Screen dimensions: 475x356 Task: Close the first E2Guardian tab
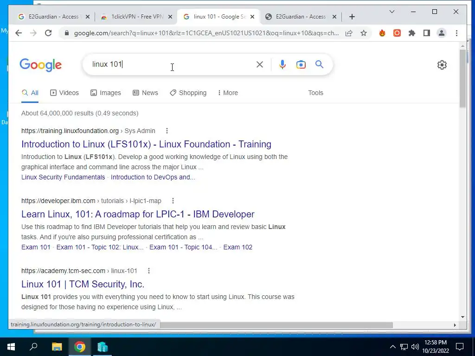(88, 17)
